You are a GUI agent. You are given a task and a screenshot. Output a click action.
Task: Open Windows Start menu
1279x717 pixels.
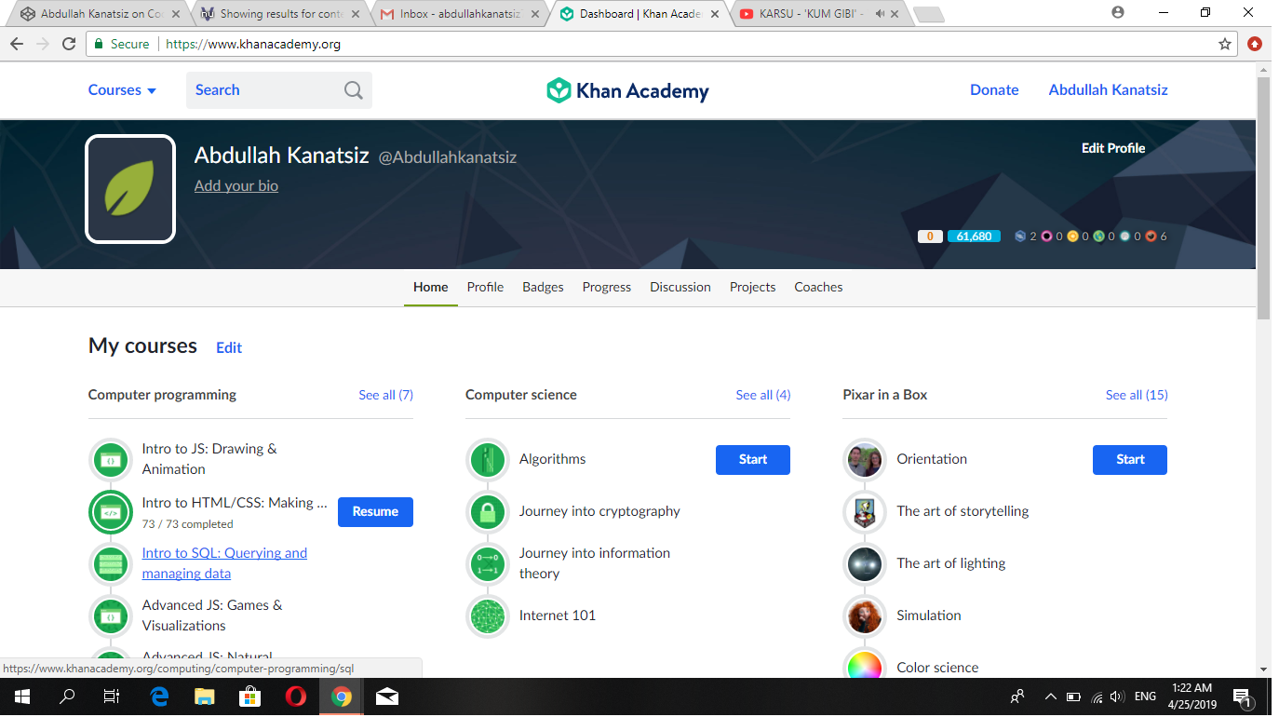pyautogui.click(x=21, y=697)
